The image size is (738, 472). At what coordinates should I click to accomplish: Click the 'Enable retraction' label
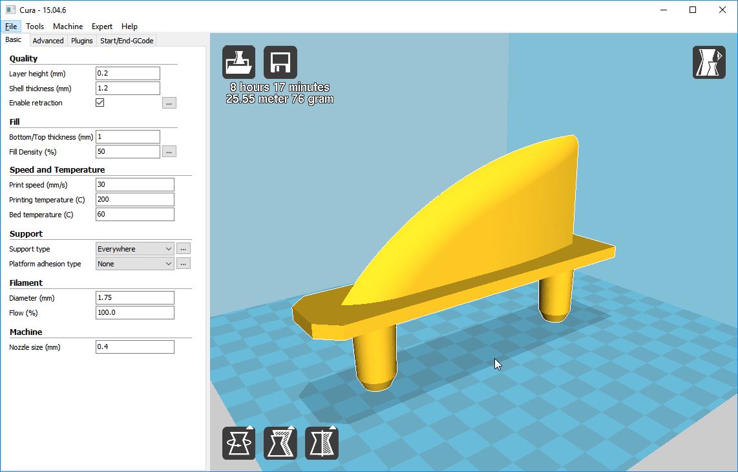click(36, 103)
